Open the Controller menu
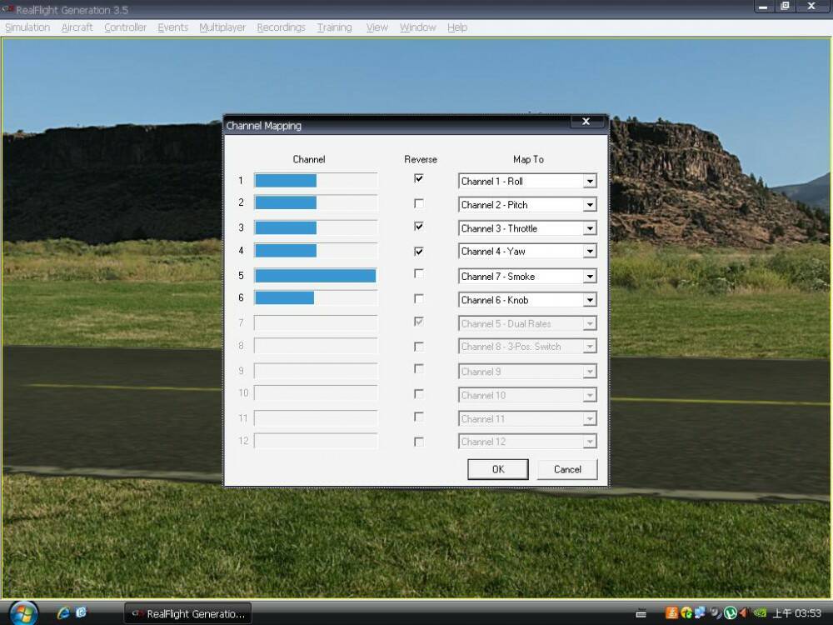 click(x=125, y=27)
